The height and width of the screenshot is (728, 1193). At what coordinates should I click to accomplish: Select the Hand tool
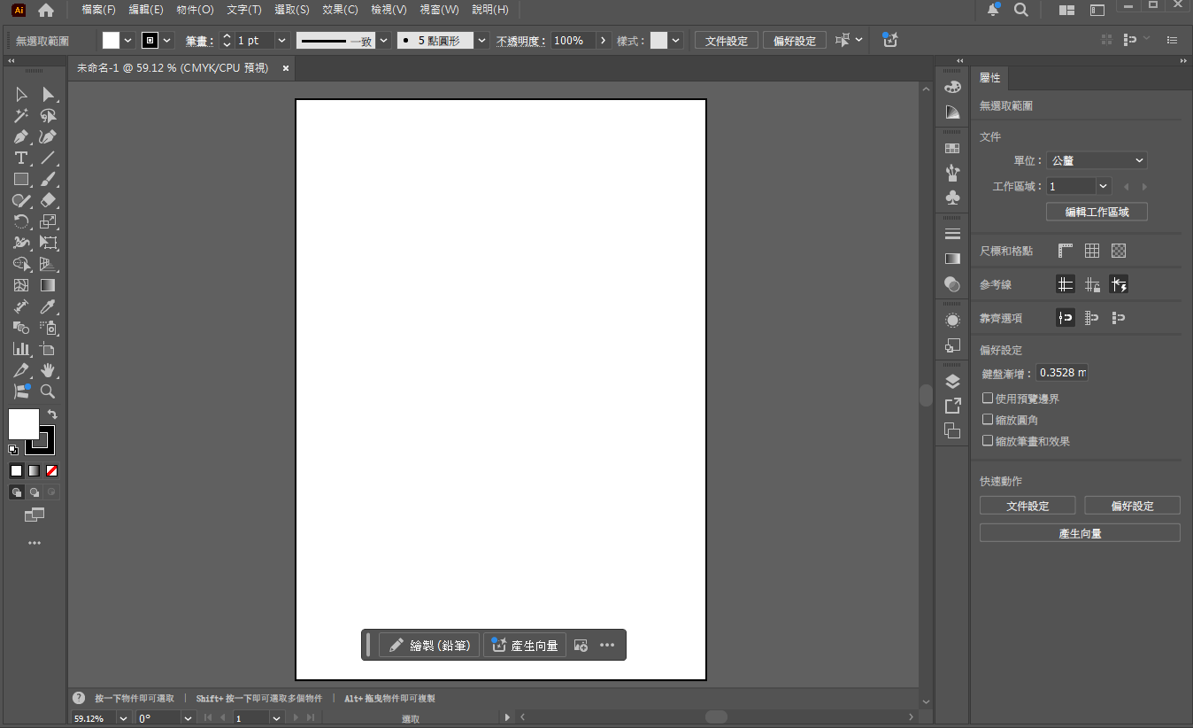49,370
